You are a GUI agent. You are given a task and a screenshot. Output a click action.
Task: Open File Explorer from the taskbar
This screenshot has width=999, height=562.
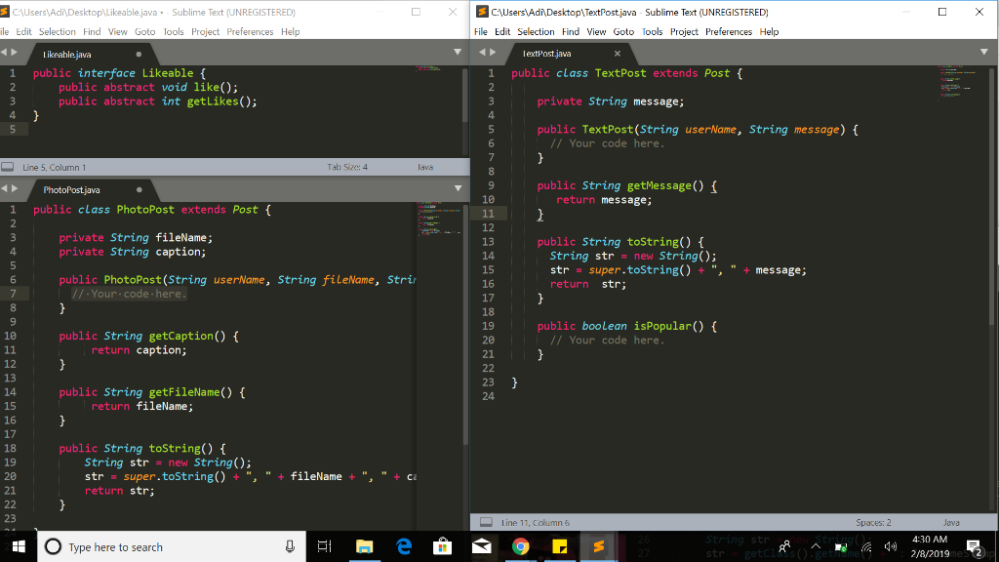pos(365,547)
